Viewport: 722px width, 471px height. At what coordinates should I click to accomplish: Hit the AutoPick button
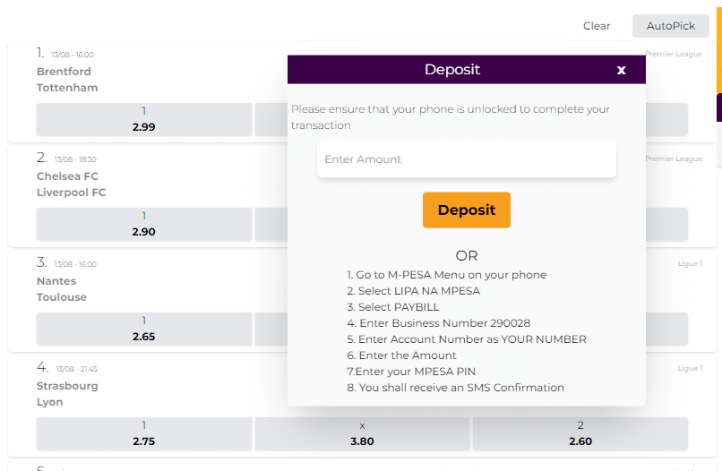tap(670, 26)
